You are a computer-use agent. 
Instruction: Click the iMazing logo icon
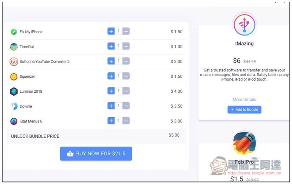click(x=244, y=25)
